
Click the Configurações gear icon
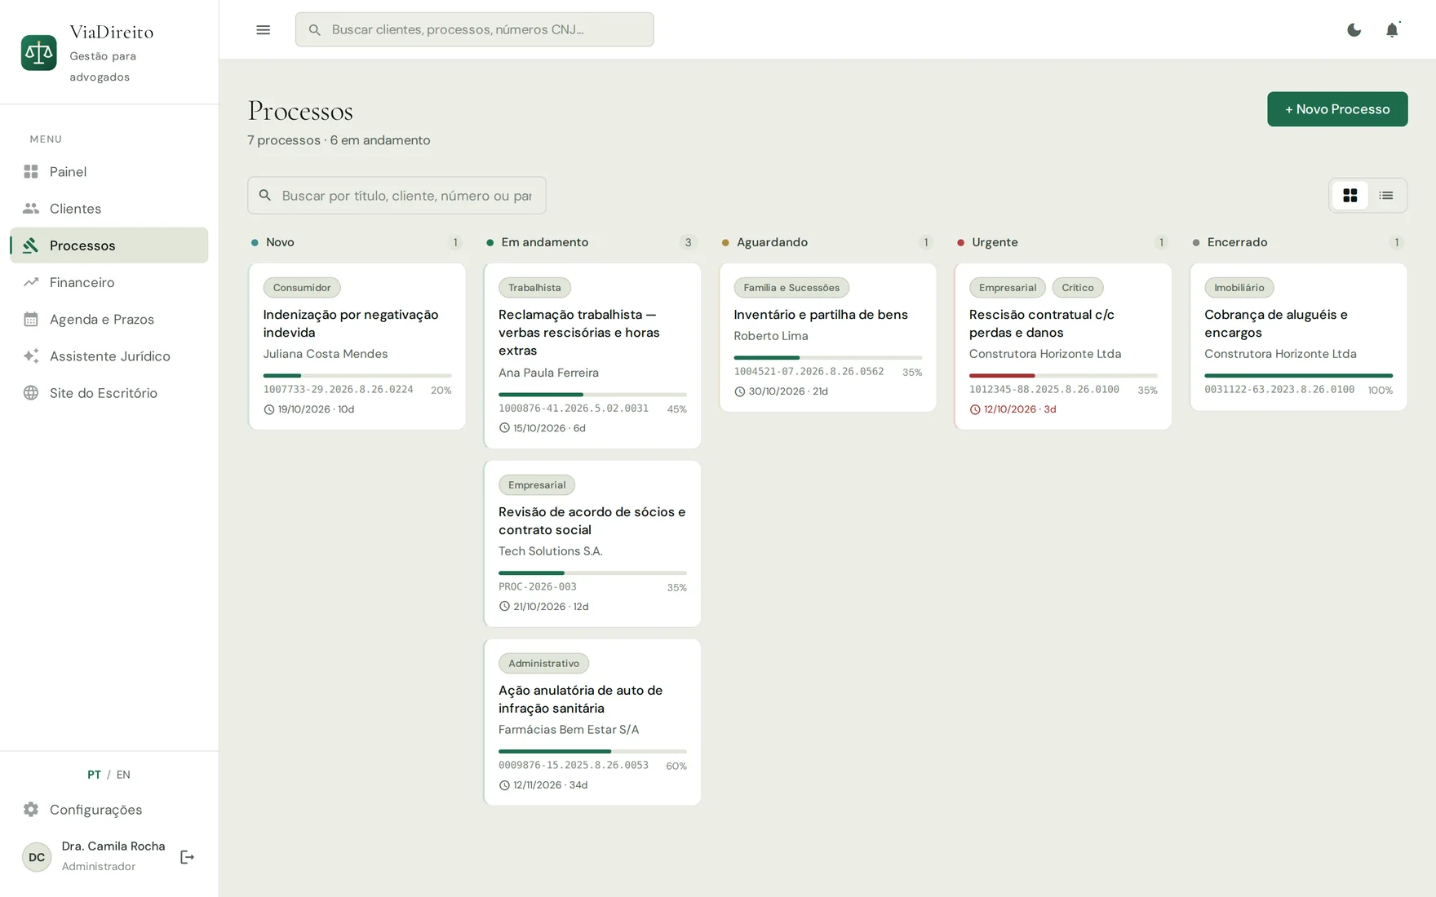tap(31, 810)
